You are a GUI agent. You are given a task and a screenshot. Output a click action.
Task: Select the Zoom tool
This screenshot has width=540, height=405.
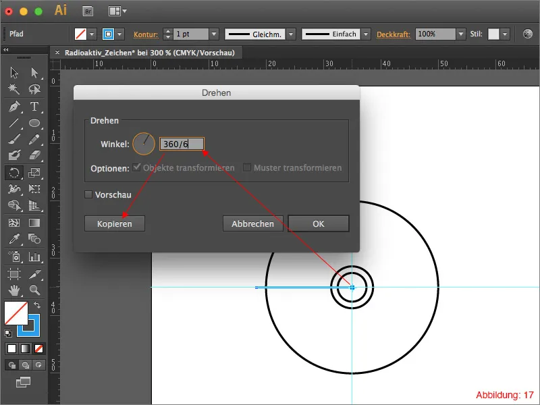pos(34,290)
